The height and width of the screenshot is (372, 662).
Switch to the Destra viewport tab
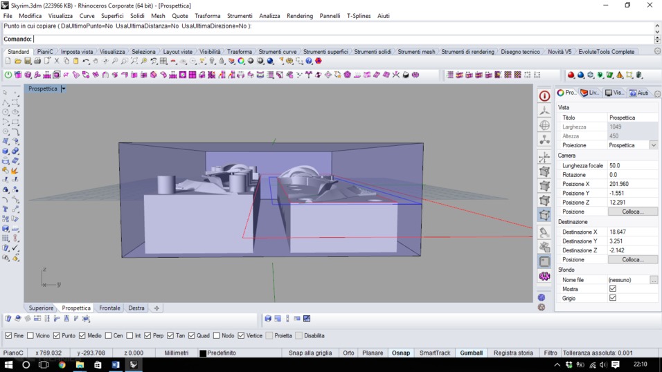[x=136, y=308]
